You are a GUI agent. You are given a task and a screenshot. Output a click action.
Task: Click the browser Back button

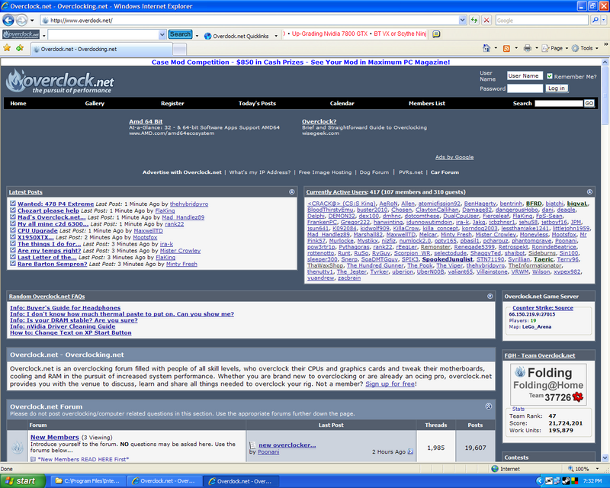coord(8,20)
